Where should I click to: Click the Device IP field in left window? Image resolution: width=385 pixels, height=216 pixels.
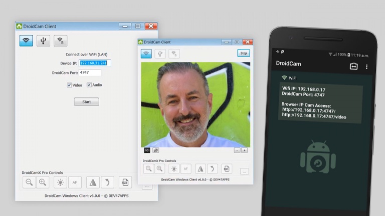95,63
